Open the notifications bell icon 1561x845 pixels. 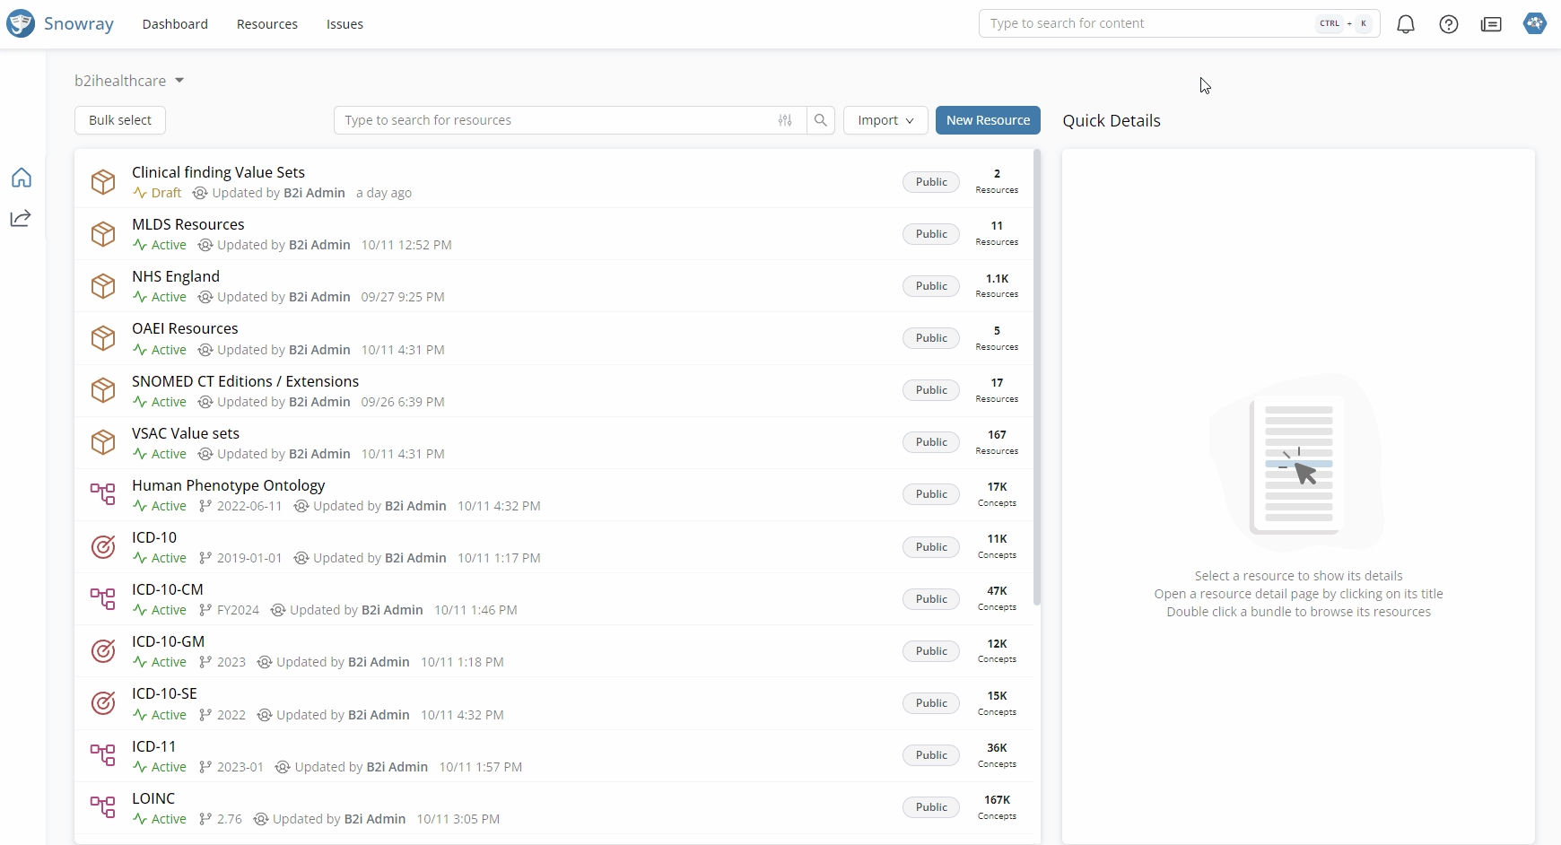tap(1406, 24)
